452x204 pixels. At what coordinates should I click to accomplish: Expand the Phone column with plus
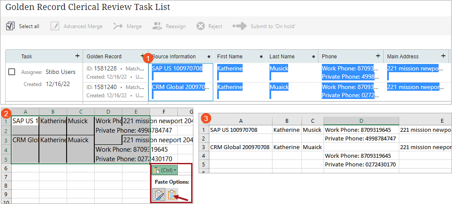click(x=378, y=56)
